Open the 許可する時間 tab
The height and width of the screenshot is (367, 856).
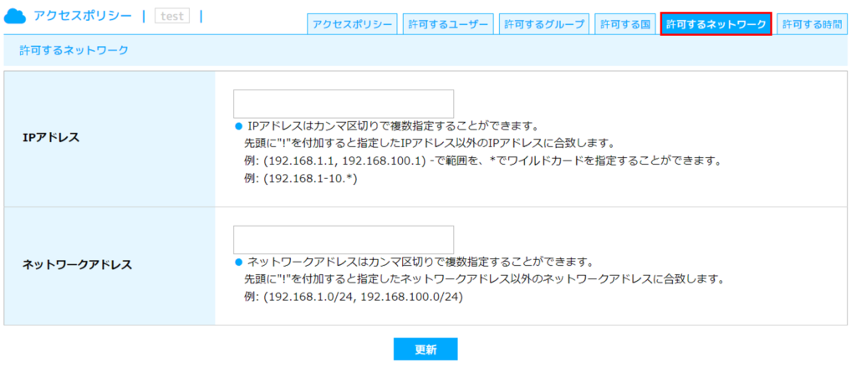(x=812, y=24)
